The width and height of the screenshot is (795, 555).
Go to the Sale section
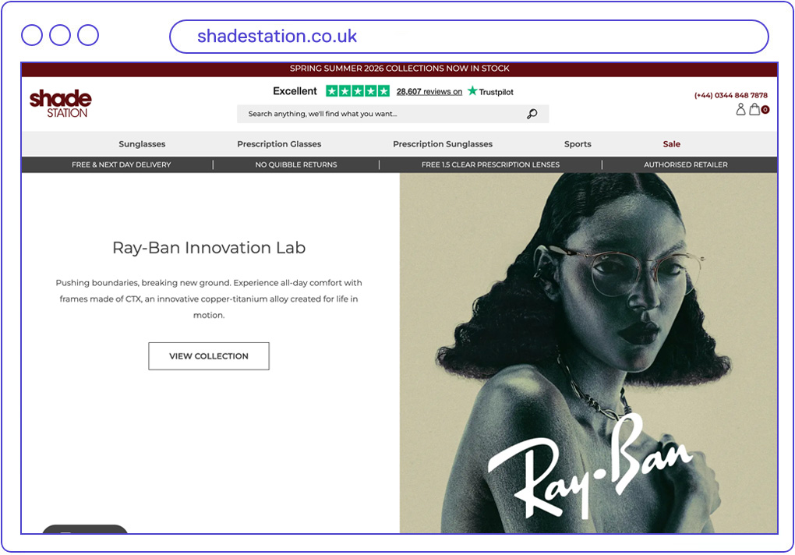pos(671,144)
